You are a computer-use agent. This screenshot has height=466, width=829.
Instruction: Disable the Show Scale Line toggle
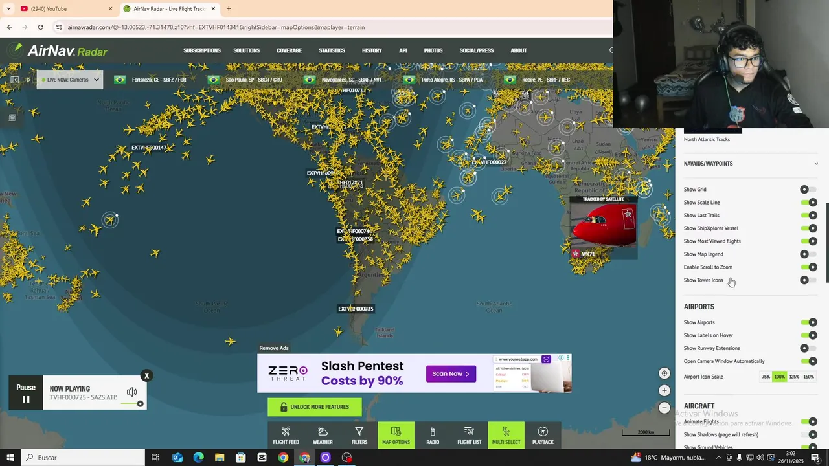pos(809,203)
